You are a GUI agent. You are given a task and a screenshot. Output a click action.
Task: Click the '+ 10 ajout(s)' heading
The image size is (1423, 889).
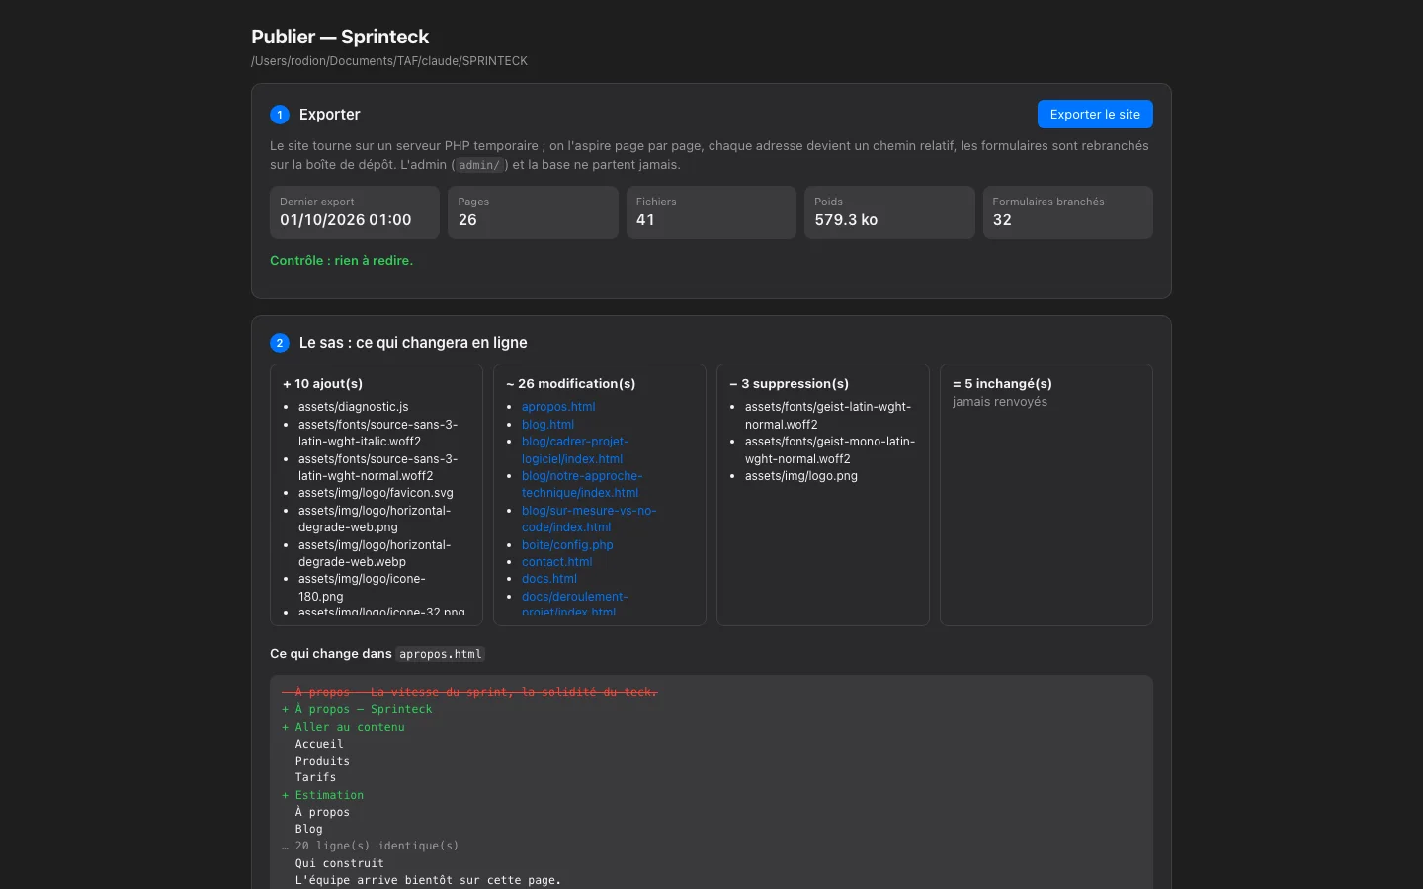(x=322, y=384)
